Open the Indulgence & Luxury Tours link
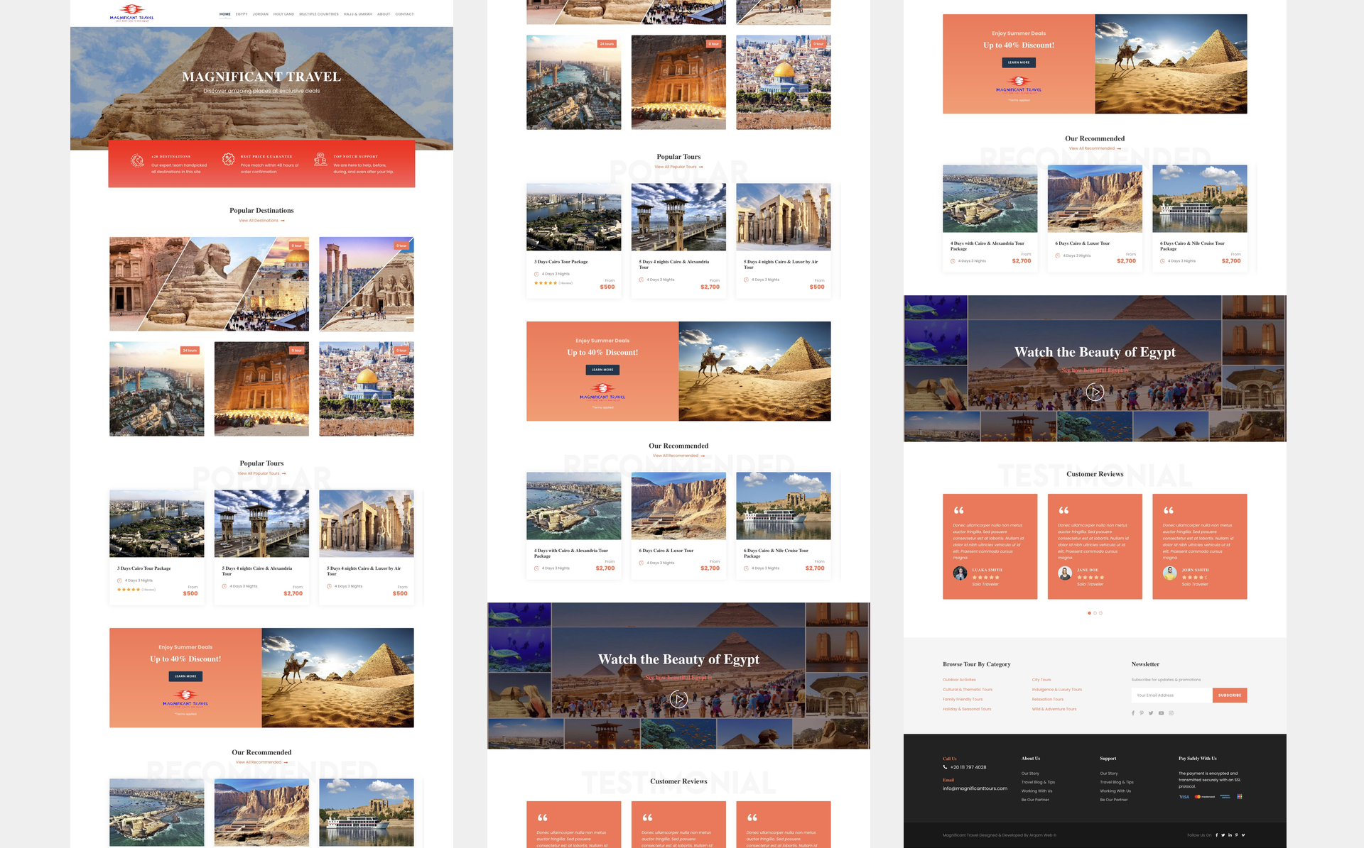The height and width of the screenshot is (848, 1364). pyautogui.click(x=1057, y=690)
